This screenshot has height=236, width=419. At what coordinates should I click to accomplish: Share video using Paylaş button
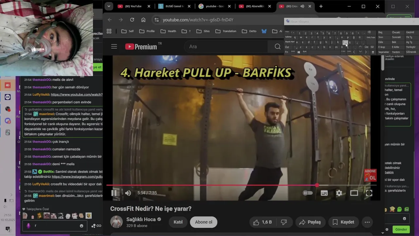tap(310, 222)
